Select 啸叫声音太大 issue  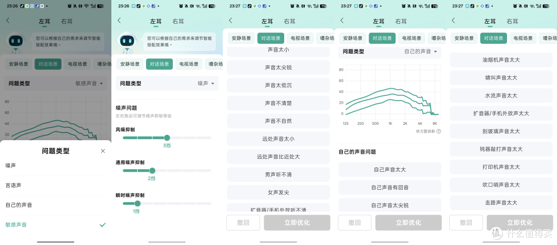tap(501, 77)
